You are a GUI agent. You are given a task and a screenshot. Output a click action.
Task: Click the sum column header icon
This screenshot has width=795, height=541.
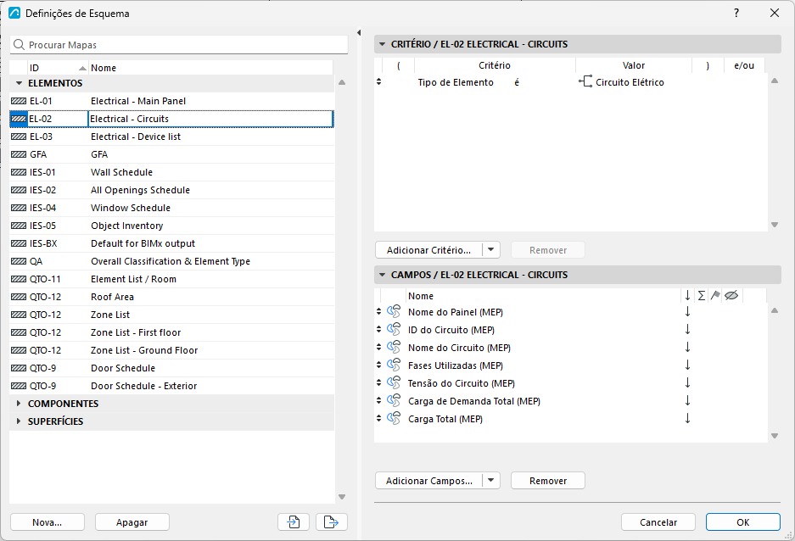701,295
